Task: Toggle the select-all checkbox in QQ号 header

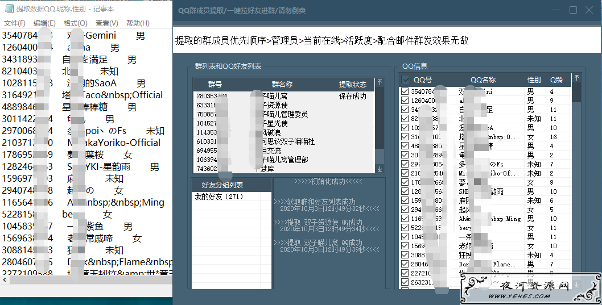Action: (x=405, y=80)
